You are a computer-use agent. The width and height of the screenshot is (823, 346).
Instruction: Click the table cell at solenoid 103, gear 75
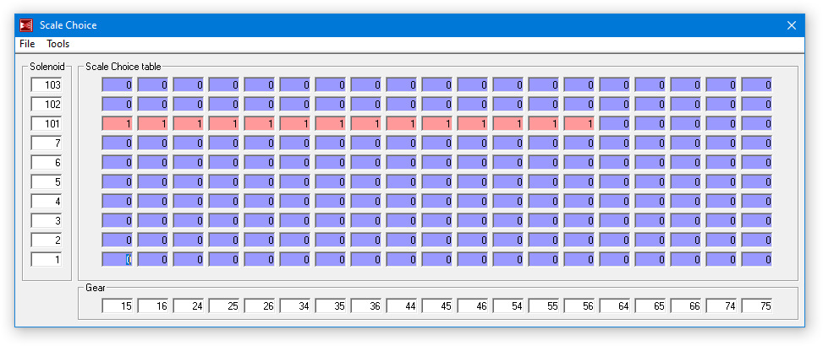pyautogui.click(x=757, y=84)
